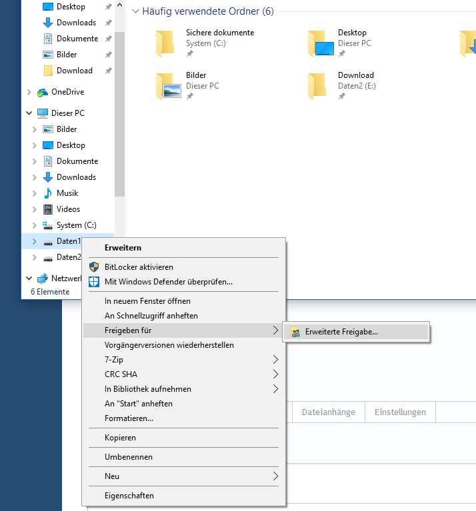Expand Dokumente under Dieser PC
Image resolution: width=476 pixels, height=511 pixels.
(x=34, y=161)
